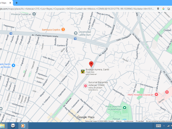
Task: Click the 'Av. Pedro Henríquez Ureña' street label
Action: [x=45, y=35]
